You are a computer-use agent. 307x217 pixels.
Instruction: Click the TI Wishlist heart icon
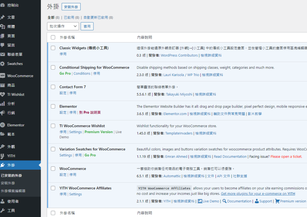(2, 94)
